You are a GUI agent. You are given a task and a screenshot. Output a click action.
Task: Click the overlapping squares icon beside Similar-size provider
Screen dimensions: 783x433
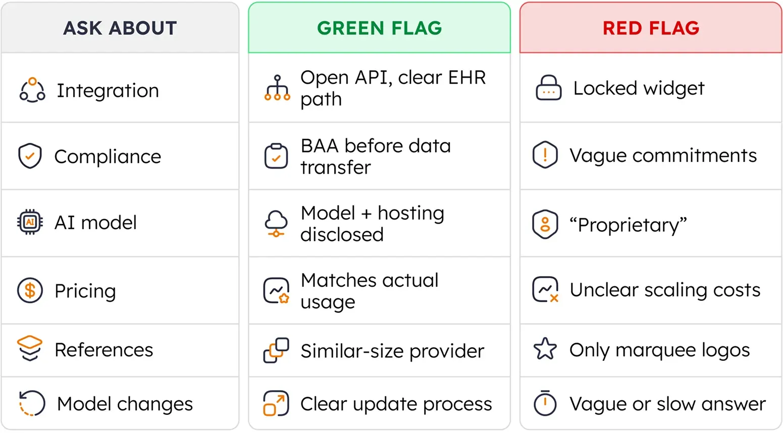(x=276, y=350)
